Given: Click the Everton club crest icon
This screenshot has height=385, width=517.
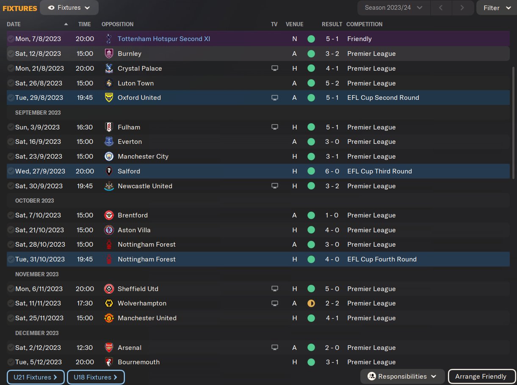Looking at the screenshot, I should (x=109, y=142).
